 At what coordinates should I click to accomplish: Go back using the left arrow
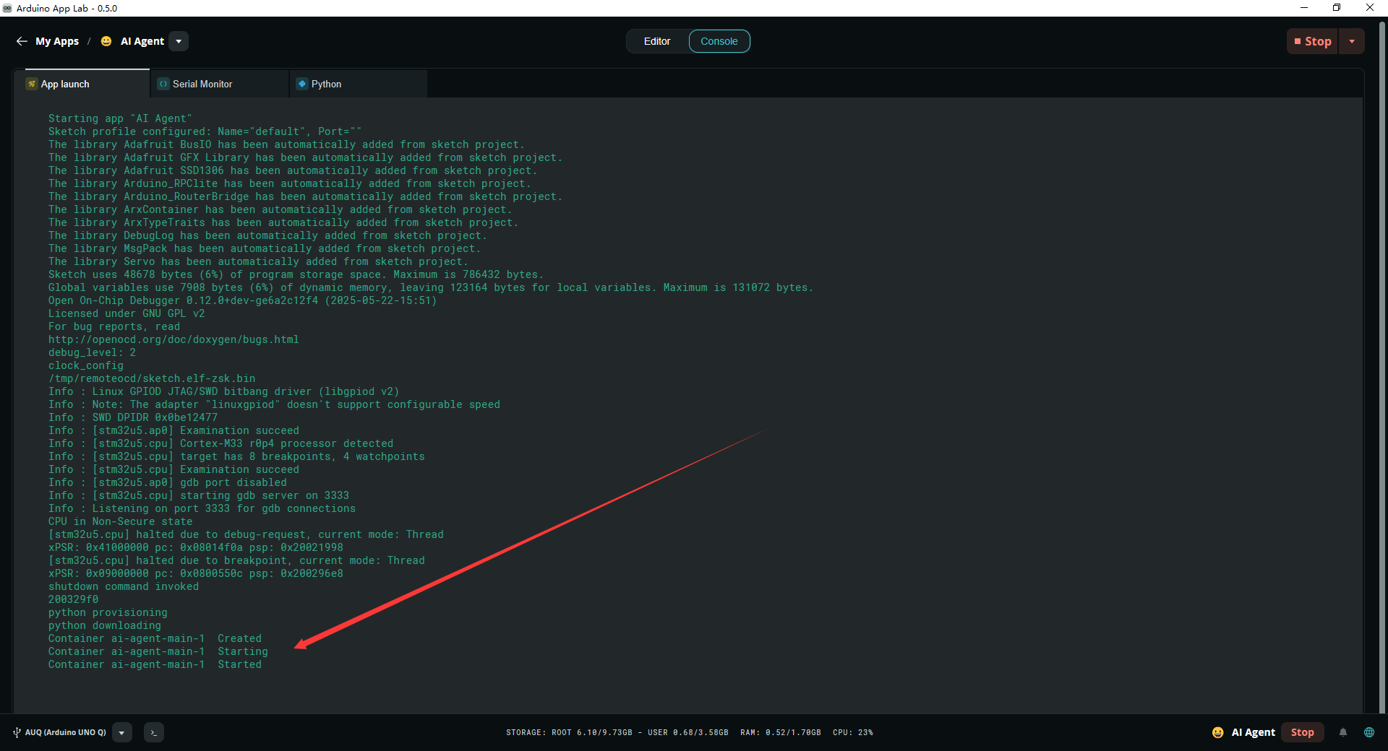[x=22, y=41]
